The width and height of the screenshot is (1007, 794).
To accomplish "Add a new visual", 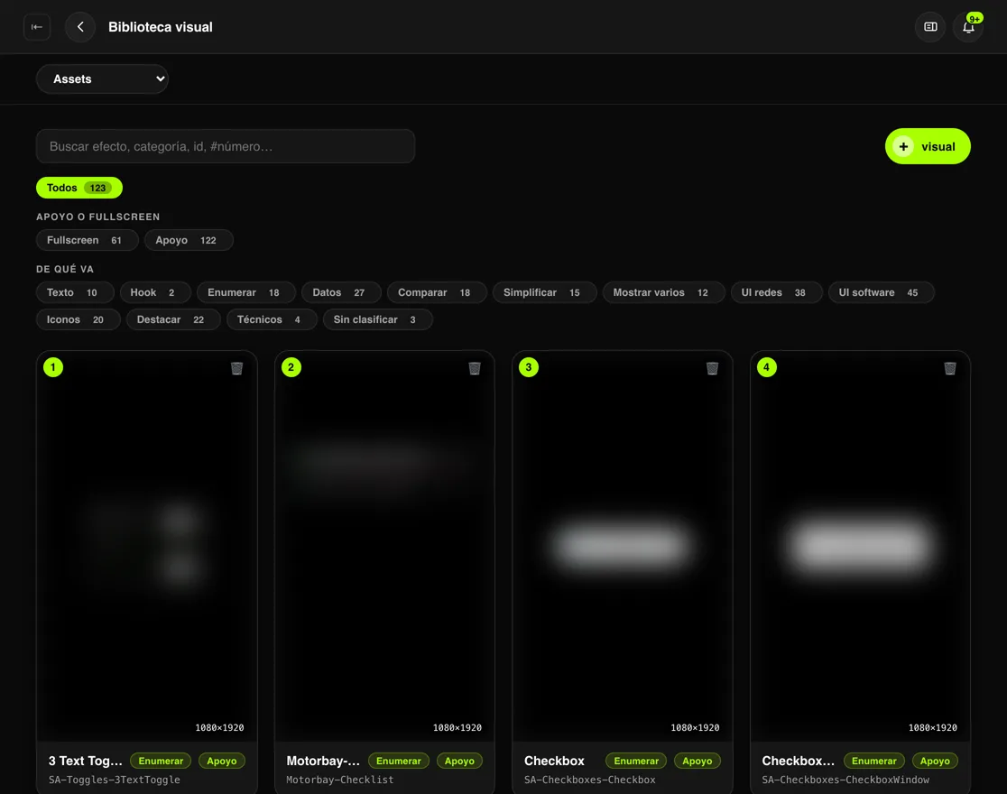I will [928, 146].
